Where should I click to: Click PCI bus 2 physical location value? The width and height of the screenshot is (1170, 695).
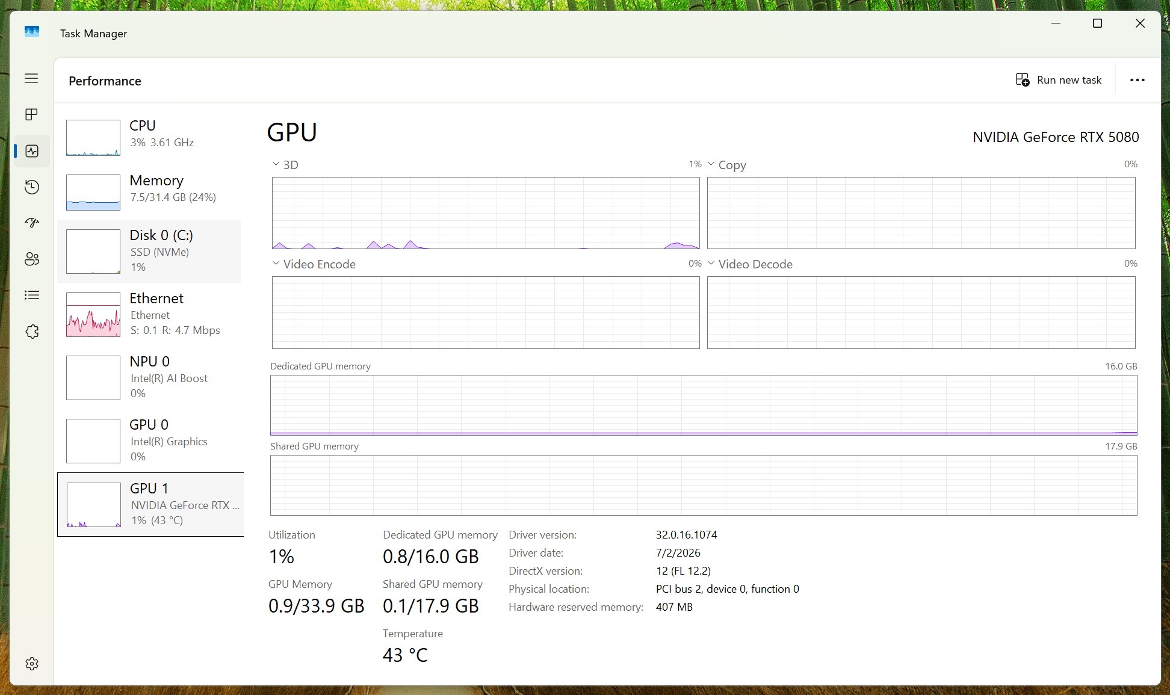pyautogui.click(x=727, y=588)
